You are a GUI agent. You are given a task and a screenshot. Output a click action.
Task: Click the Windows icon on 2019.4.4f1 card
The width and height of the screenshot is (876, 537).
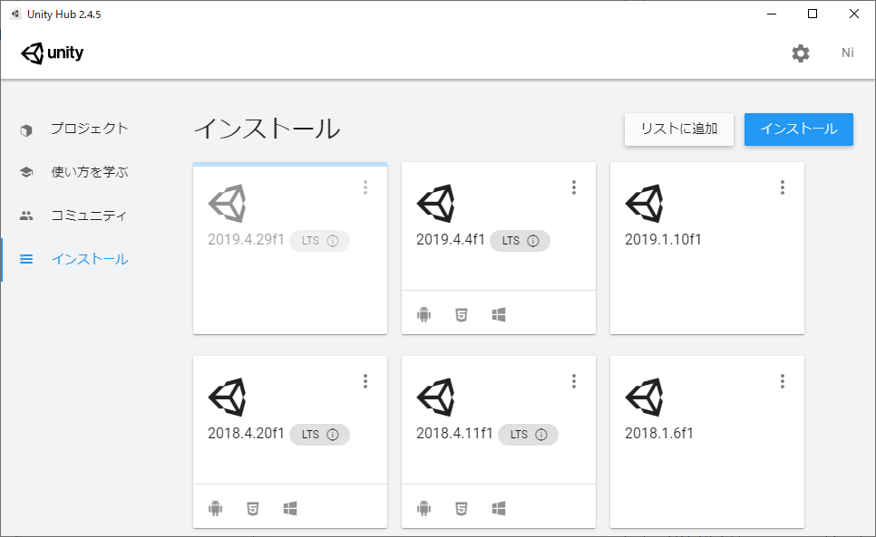point(499,315)
